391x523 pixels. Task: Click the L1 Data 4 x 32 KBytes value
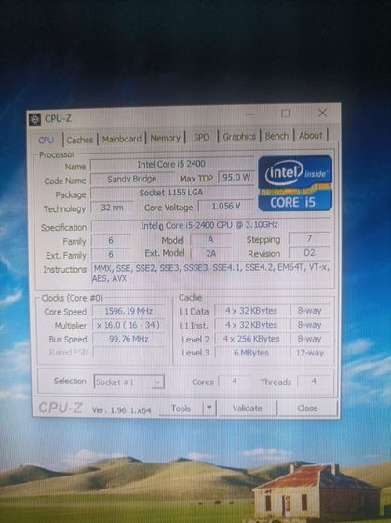click(x=250, y=311)
